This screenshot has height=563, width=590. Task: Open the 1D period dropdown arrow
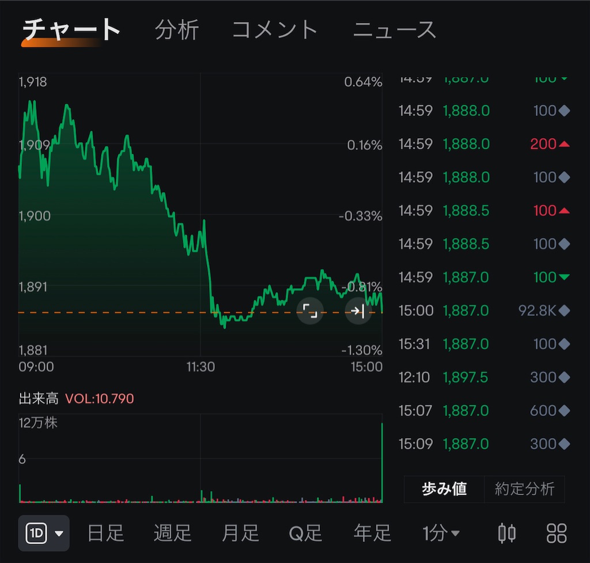[59, 533]
